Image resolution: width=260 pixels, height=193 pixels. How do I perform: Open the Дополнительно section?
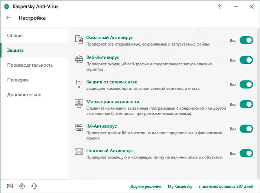34,94
